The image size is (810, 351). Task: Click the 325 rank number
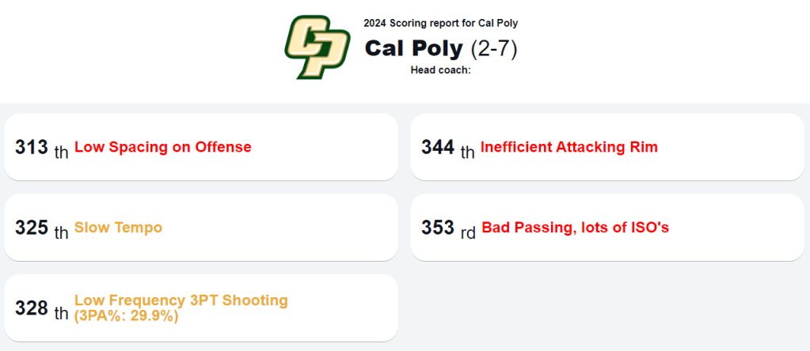[x=32, y=228]
